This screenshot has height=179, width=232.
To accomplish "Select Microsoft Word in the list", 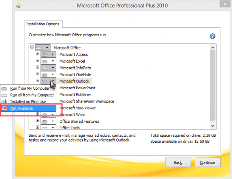I will coord(72,115).
